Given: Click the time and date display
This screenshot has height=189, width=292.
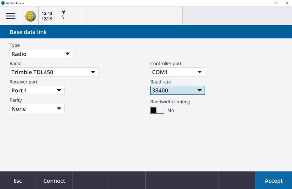Looking at the screenshot, I should coord(47,16).
